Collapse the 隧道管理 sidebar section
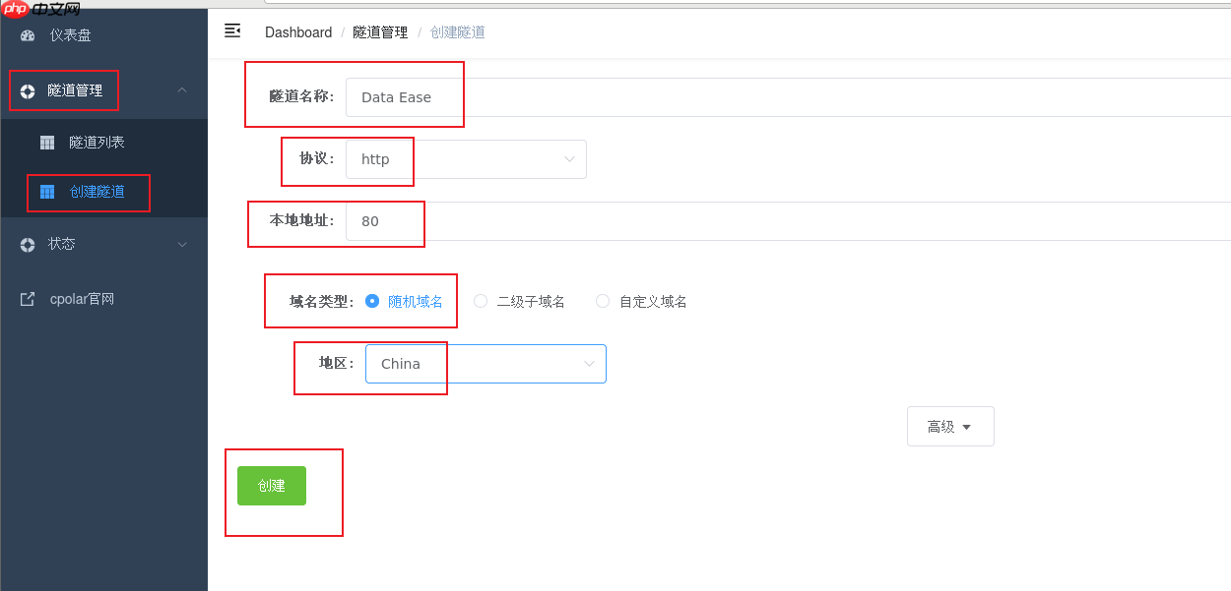The image size is (1231, 591). 181,89
